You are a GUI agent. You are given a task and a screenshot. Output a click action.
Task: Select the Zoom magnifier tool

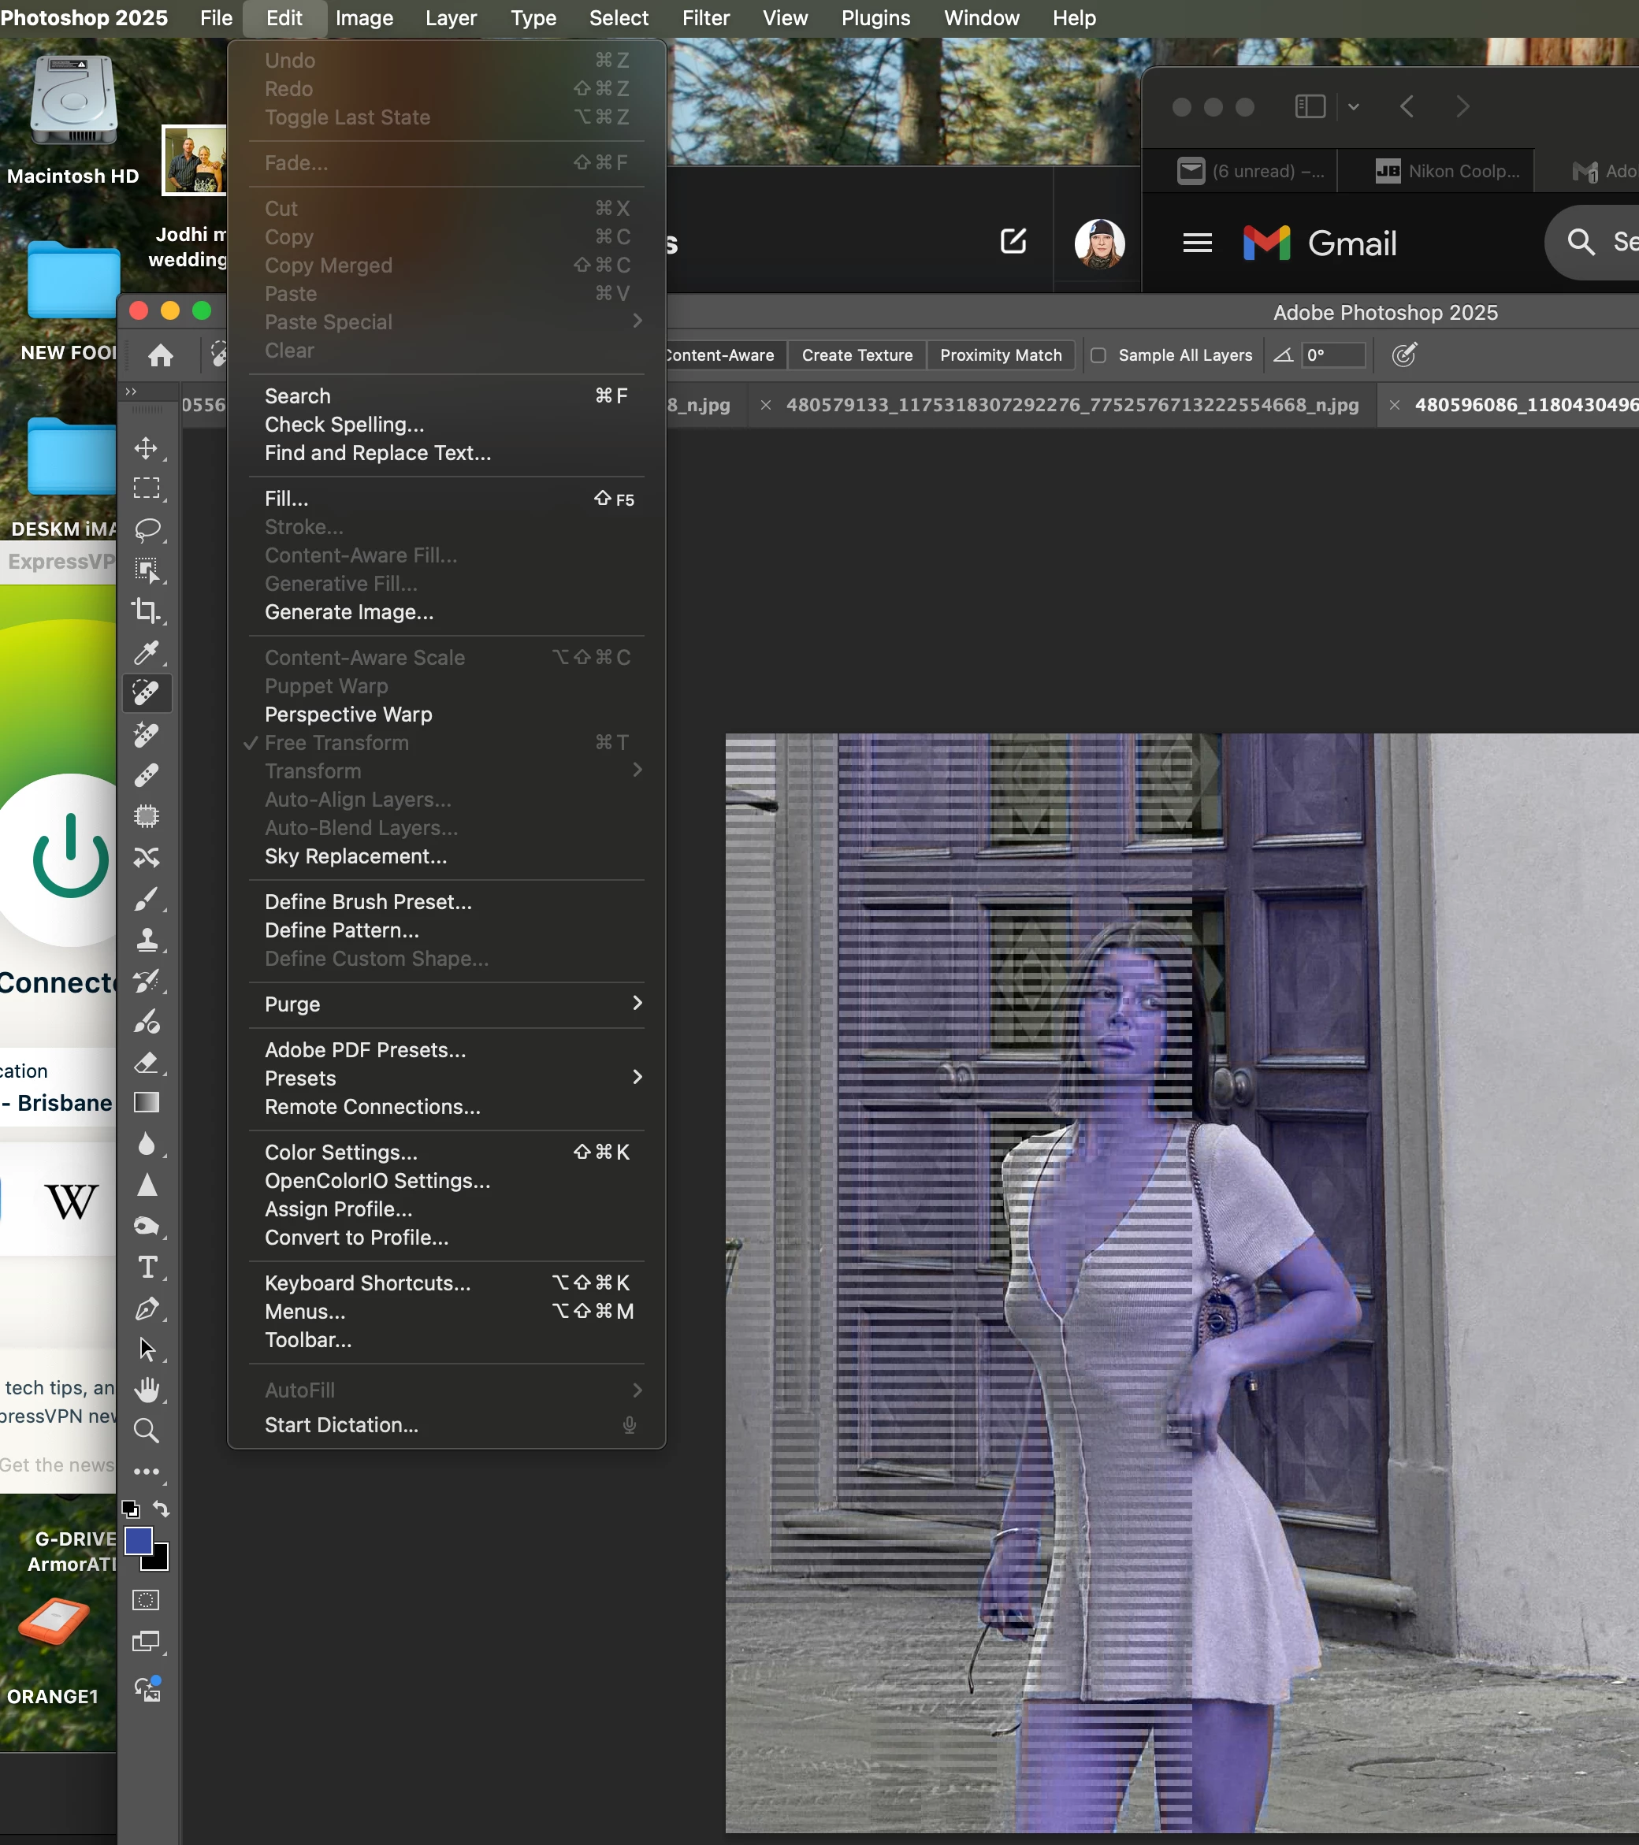tap(147, 1430)
